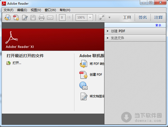Click the 将文档签名 link
The width and height of the screenshot is (168, 127).
coord(97,96)
